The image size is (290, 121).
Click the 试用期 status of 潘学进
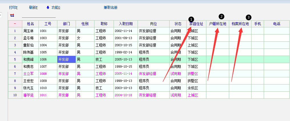coord(176,95)
